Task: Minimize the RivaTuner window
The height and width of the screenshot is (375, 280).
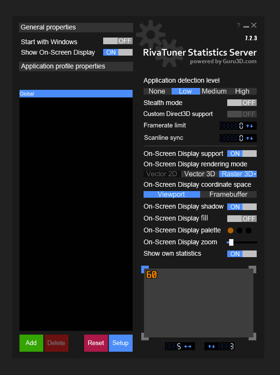Action: [x=246, y=26]
